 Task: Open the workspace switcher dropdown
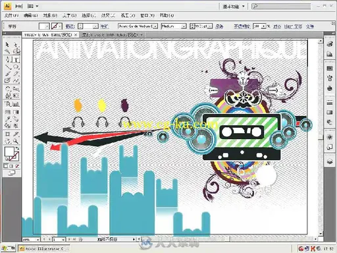[x=234, y=7]
